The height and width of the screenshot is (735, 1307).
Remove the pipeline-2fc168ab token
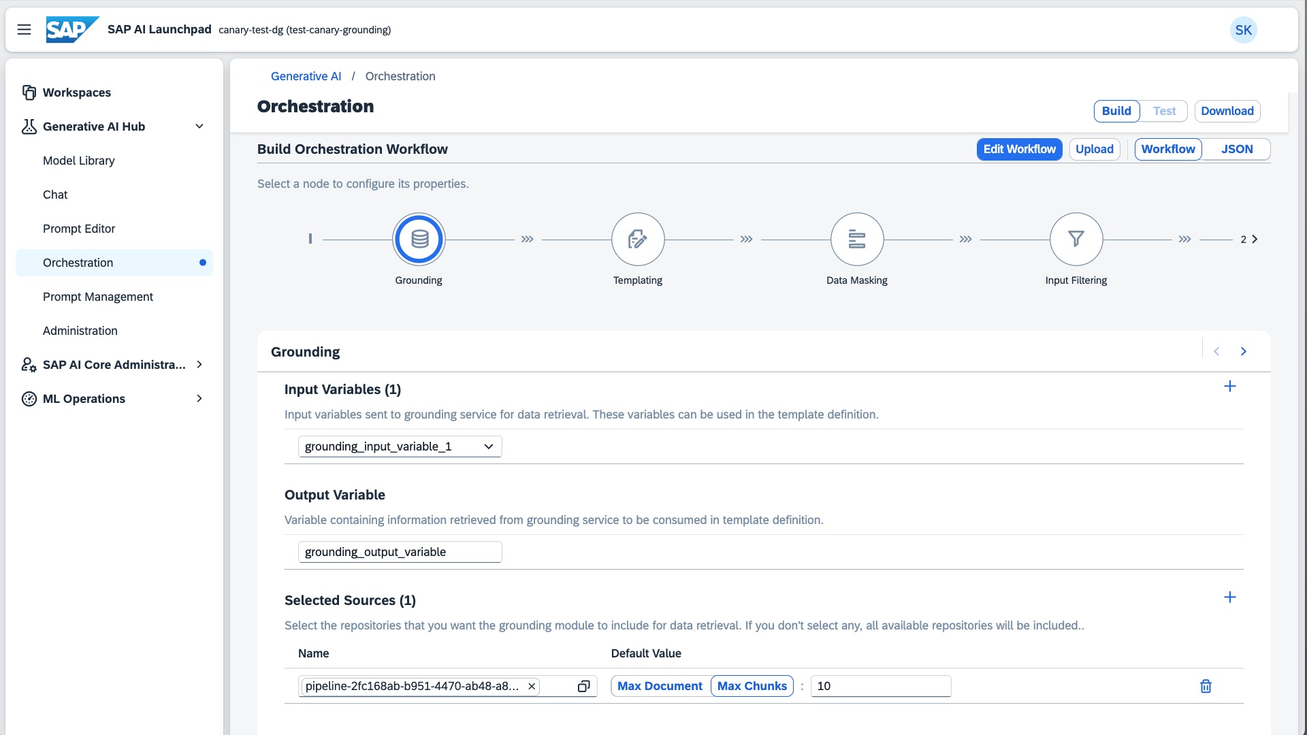(x=532, y=686)
